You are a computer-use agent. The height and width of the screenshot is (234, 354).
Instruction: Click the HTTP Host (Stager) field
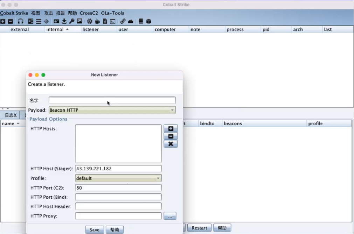(118, 169)
